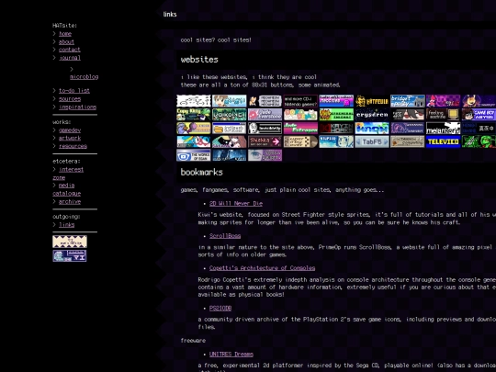View the to-do list page

[x=74, y=91]
